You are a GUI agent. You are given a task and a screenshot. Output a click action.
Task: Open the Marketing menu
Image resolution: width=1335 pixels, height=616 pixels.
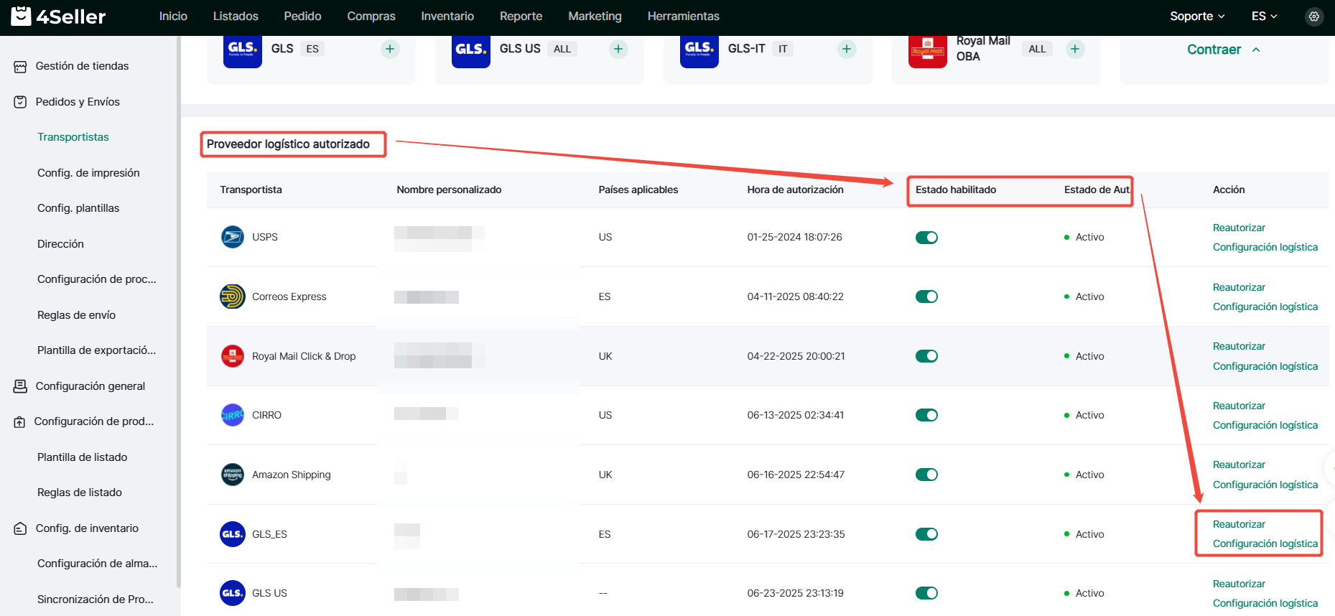pyautogui.click(x=595, y=16)
